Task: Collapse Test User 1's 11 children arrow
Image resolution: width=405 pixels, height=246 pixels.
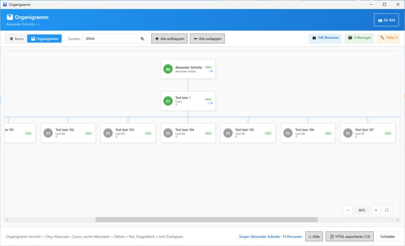Action: point(211,103)
